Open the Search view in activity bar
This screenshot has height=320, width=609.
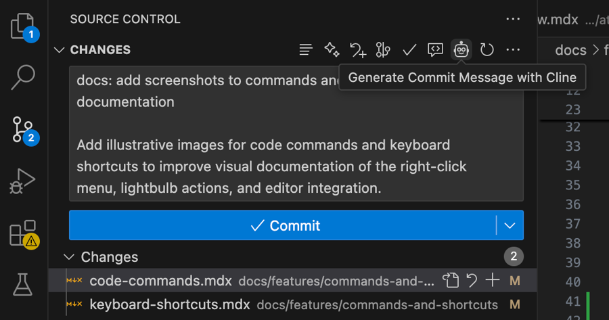[23, 77]
